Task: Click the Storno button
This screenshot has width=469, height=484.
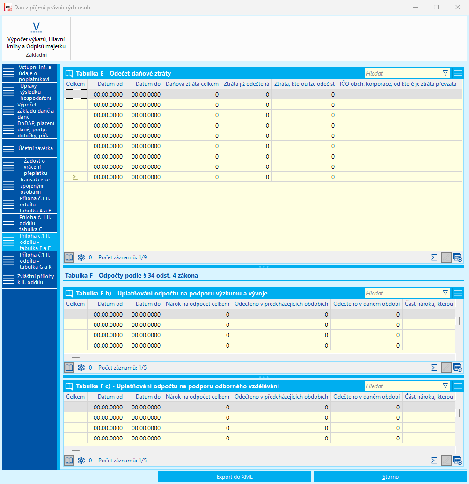Action: click(x=390, y=477)
